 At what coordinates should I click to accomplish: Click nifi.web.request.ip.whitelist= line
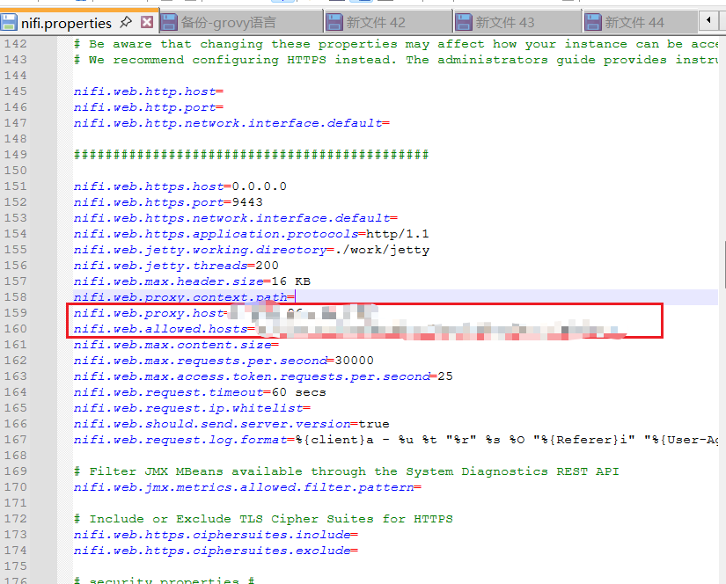pyautogui.click(x=192, y=408)
